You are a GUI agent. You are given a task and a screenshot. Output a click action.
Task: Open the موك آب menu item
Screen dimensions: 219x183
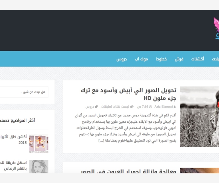(141, 59)
